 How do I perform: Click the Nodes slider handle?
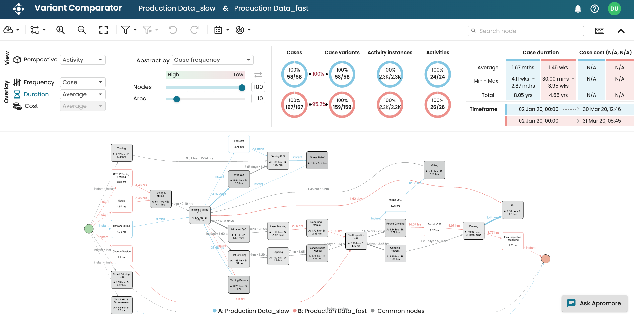click(242, 87)
